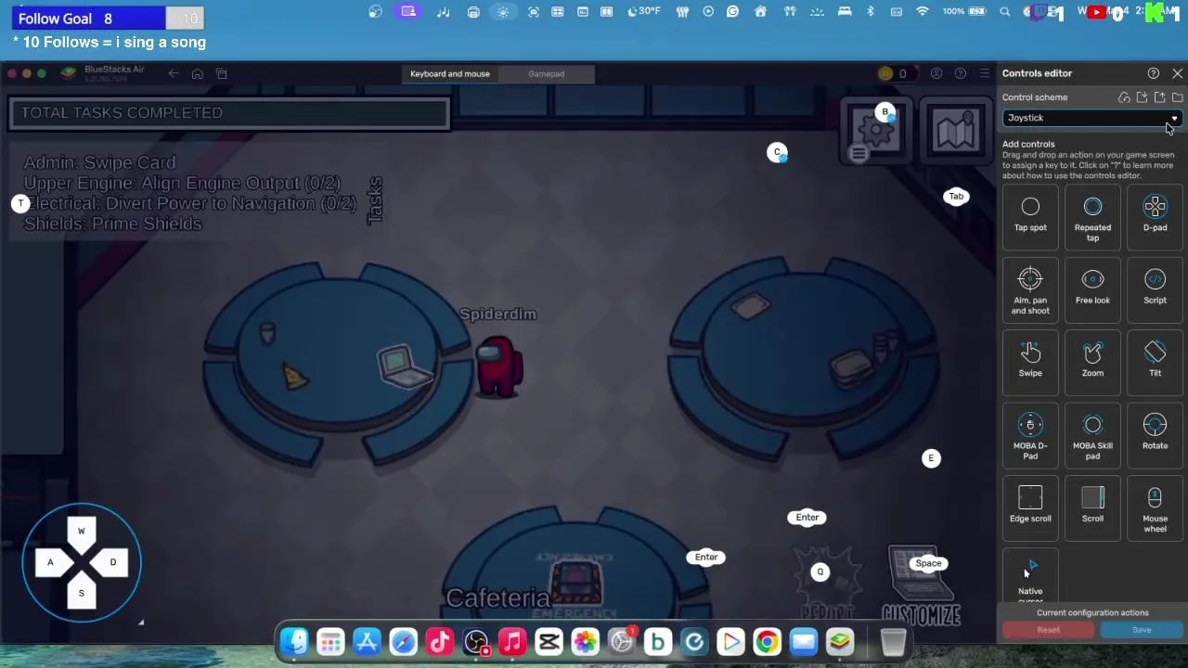Select the Space key binding marker
The height and width of the screenshot is (668, 1188).
tap(928, 563)
